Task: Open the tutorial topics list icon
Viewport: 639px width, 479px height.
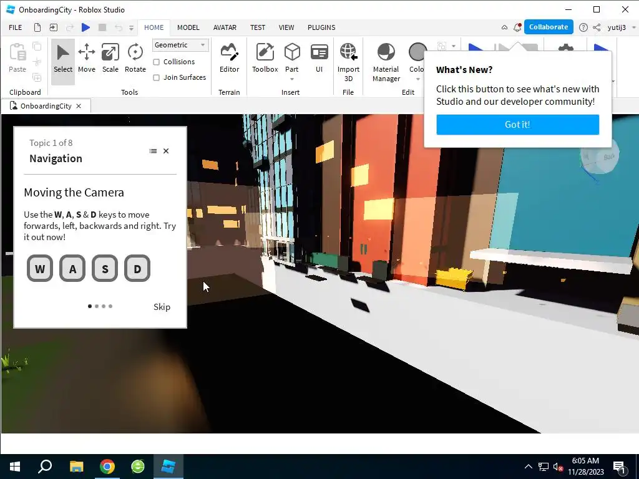Action: coord(154,151)
